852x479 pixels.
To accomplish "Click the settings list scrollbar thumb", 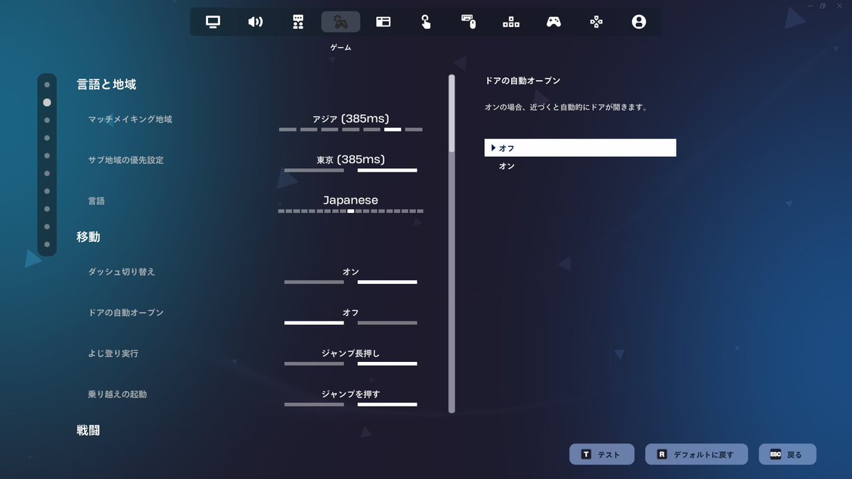I will coord(452,114).
